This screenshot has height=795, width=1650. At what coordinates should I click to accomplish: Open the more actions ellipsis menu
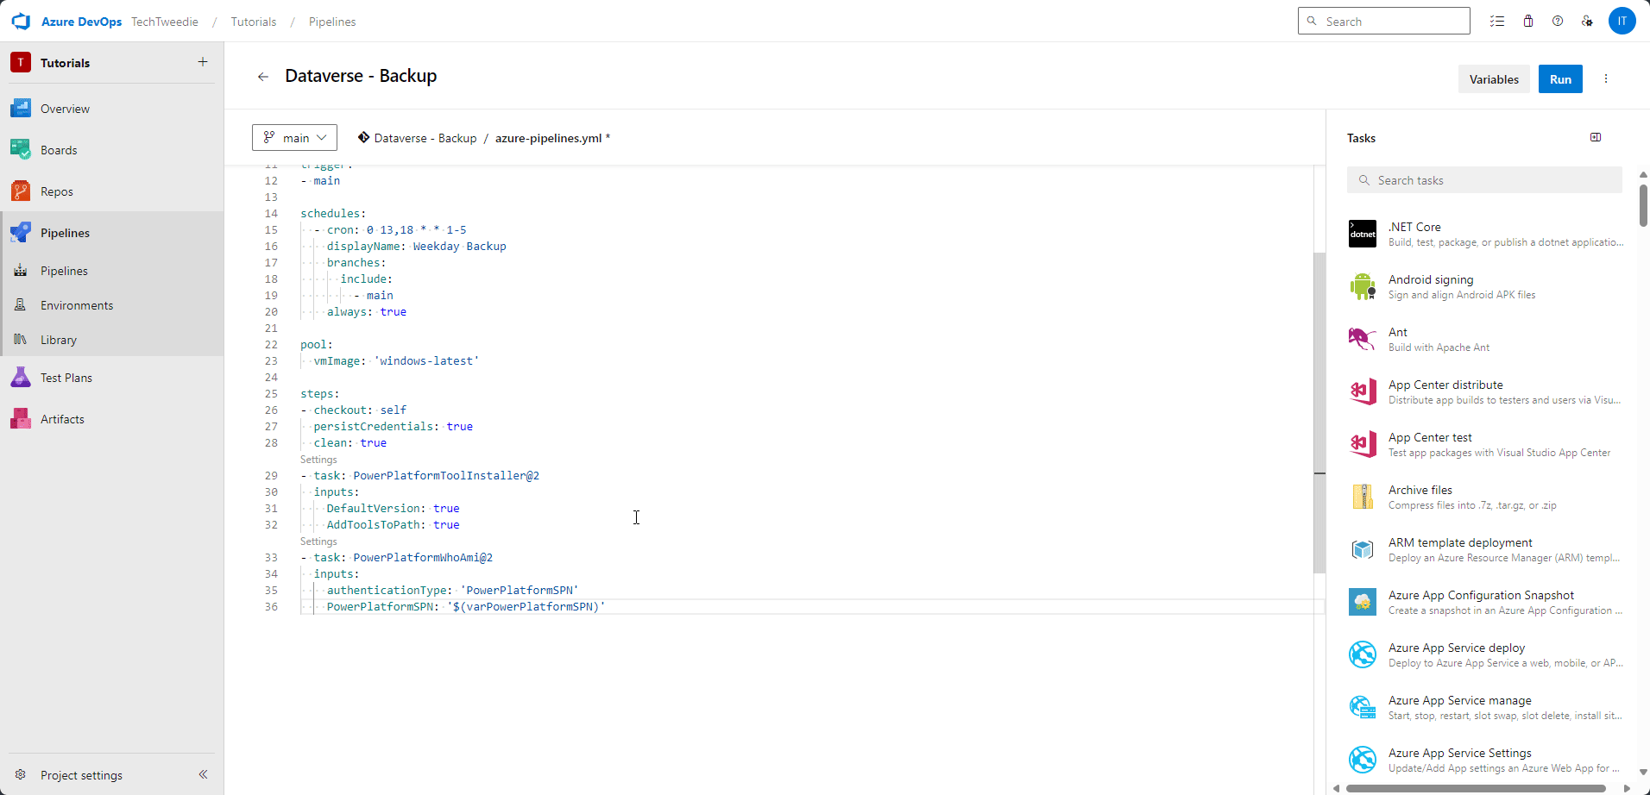1605,78
